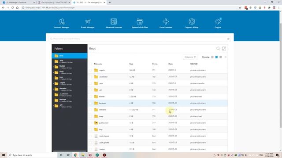
Task: Tick the checkbox for .pki row
Action: click(90, 90)
